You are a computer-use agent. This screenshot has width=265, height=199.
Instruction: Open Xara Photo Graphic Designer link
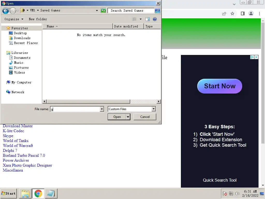click(27, 165)
